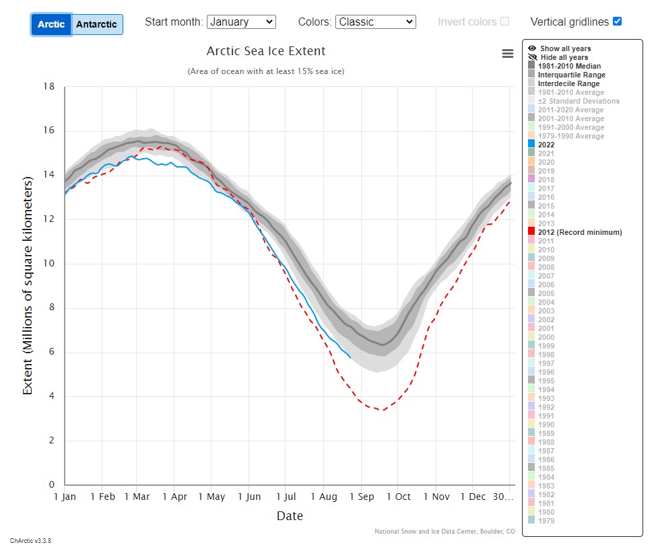
Task: Toggle the blue 2022 legend swatch
Action: [x=531, y=144]
